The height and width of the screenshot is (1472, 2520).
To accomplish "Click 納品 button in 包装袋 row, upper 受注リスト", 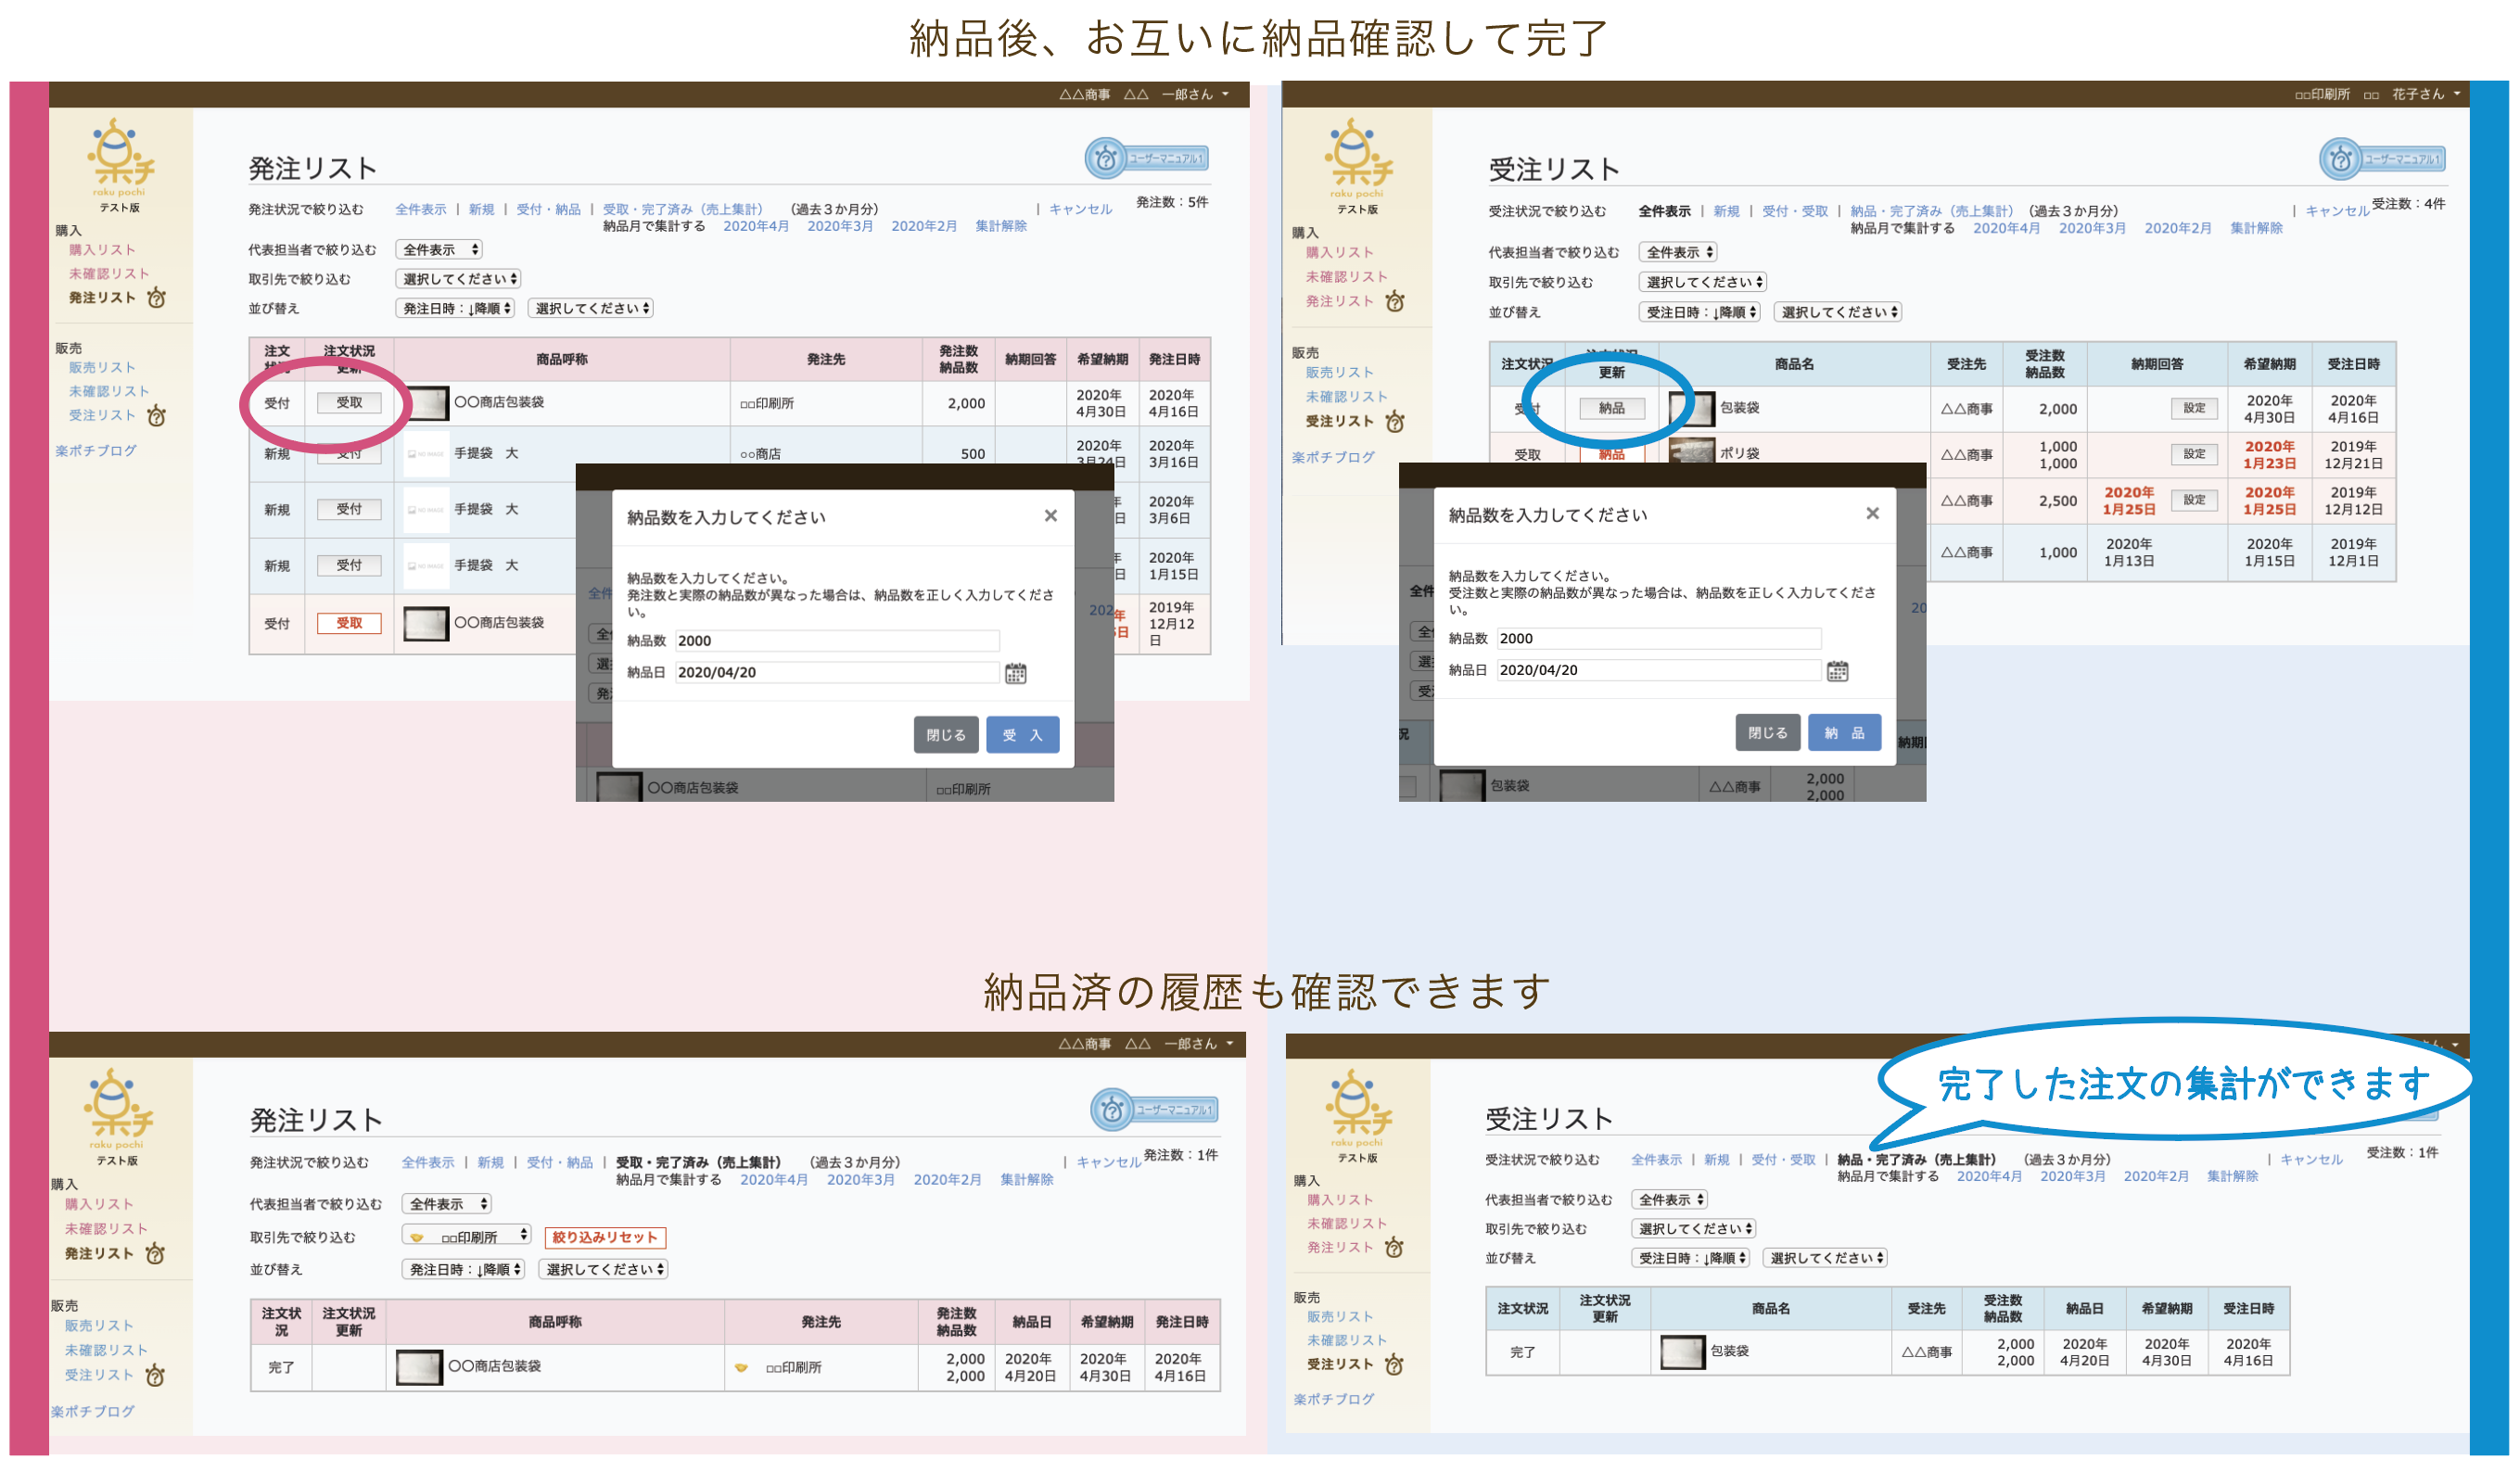I will point(1612,408).
